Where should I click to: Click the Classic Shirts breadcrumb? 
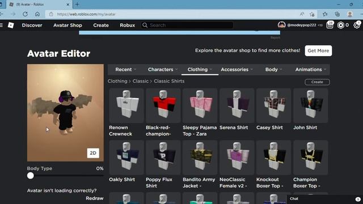coord(169,81)
